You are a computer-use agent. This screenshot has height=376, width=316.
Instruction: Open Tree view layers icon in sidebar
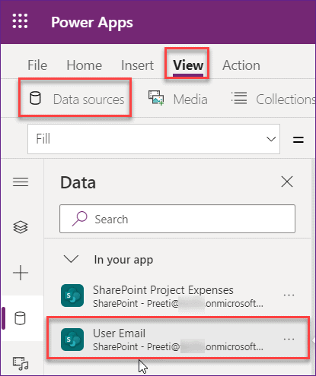point(21,227)
